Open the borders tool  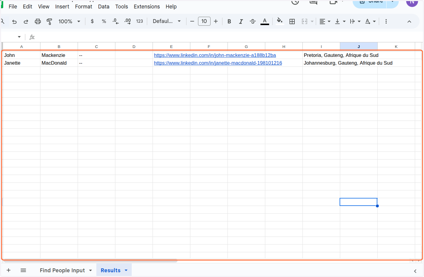[x=292, y=22]
